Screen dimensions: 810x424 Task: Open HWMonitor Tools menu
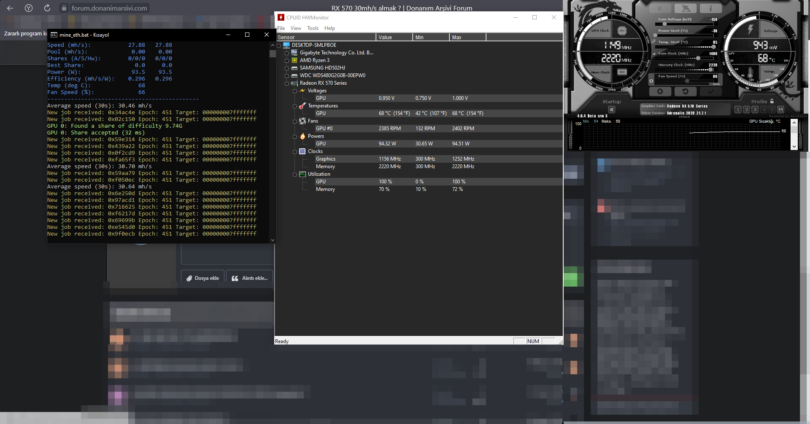click(313, 28)
